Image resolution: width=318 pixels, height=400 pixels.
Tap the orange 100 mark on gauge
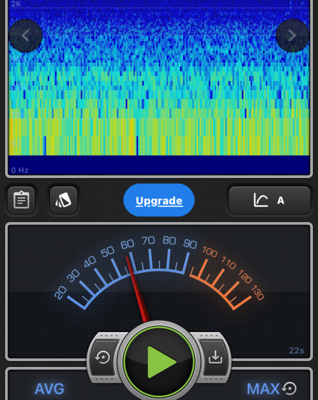click(210, 253)
